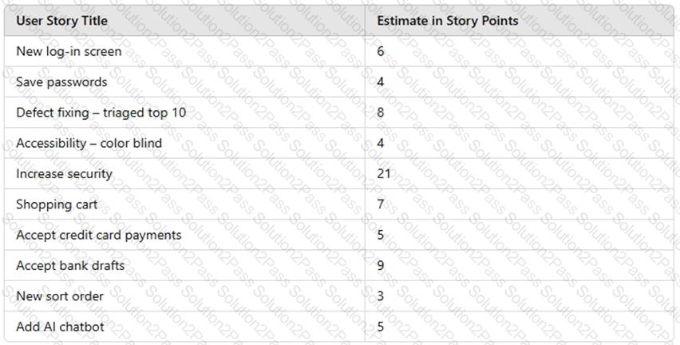Click the Estimate in Story Points header

[448, 21]
